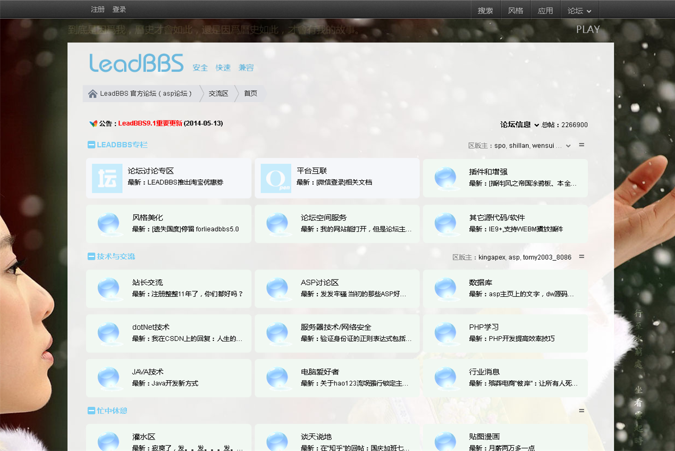Open LeadBBS9.1重要更新 announcement
The image size is (675, 451).
tap(150, 123)
